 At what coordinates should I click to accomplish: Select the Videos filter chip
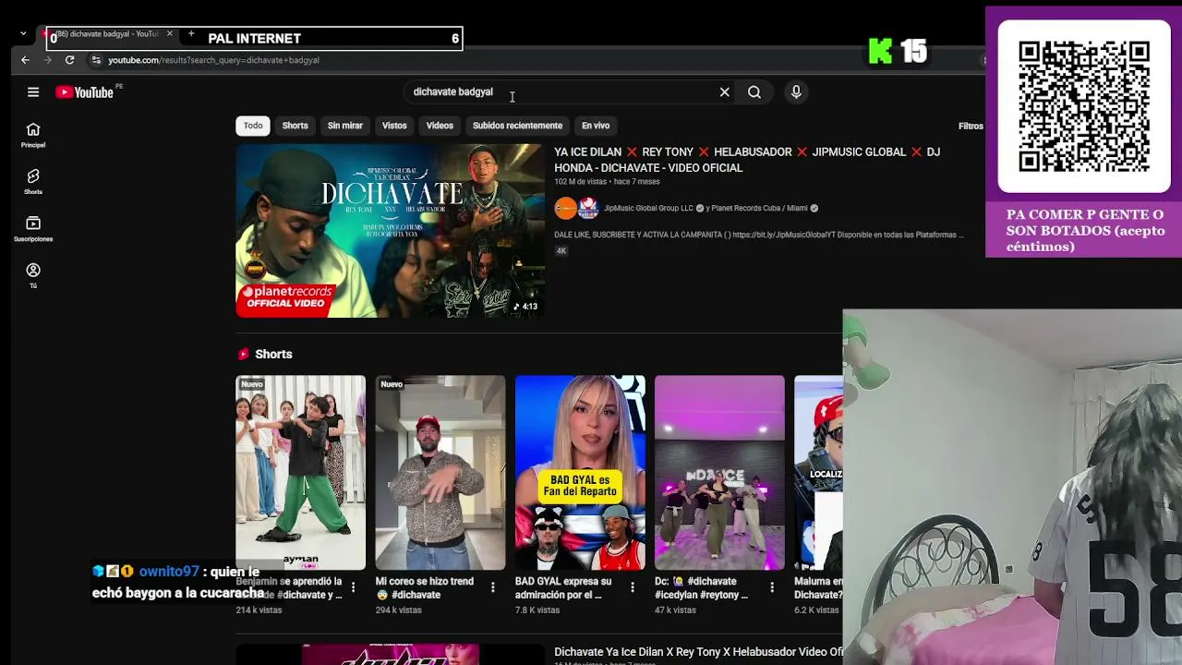(440, 126)
